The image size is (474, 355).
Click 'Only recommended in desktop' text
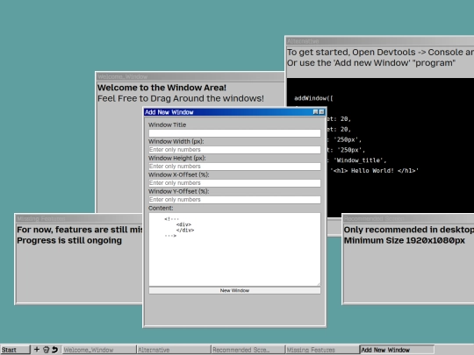409,230
